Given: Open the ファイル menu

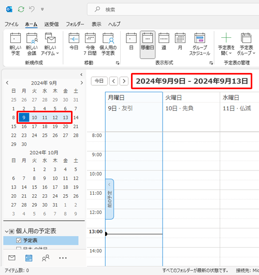Looking at the screenshot, I should [11, 24].
